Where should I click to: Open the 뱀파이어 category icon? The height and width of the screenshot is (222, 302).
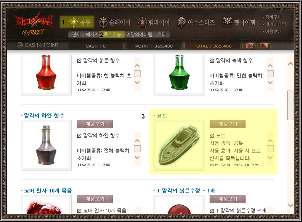[142, 22]
